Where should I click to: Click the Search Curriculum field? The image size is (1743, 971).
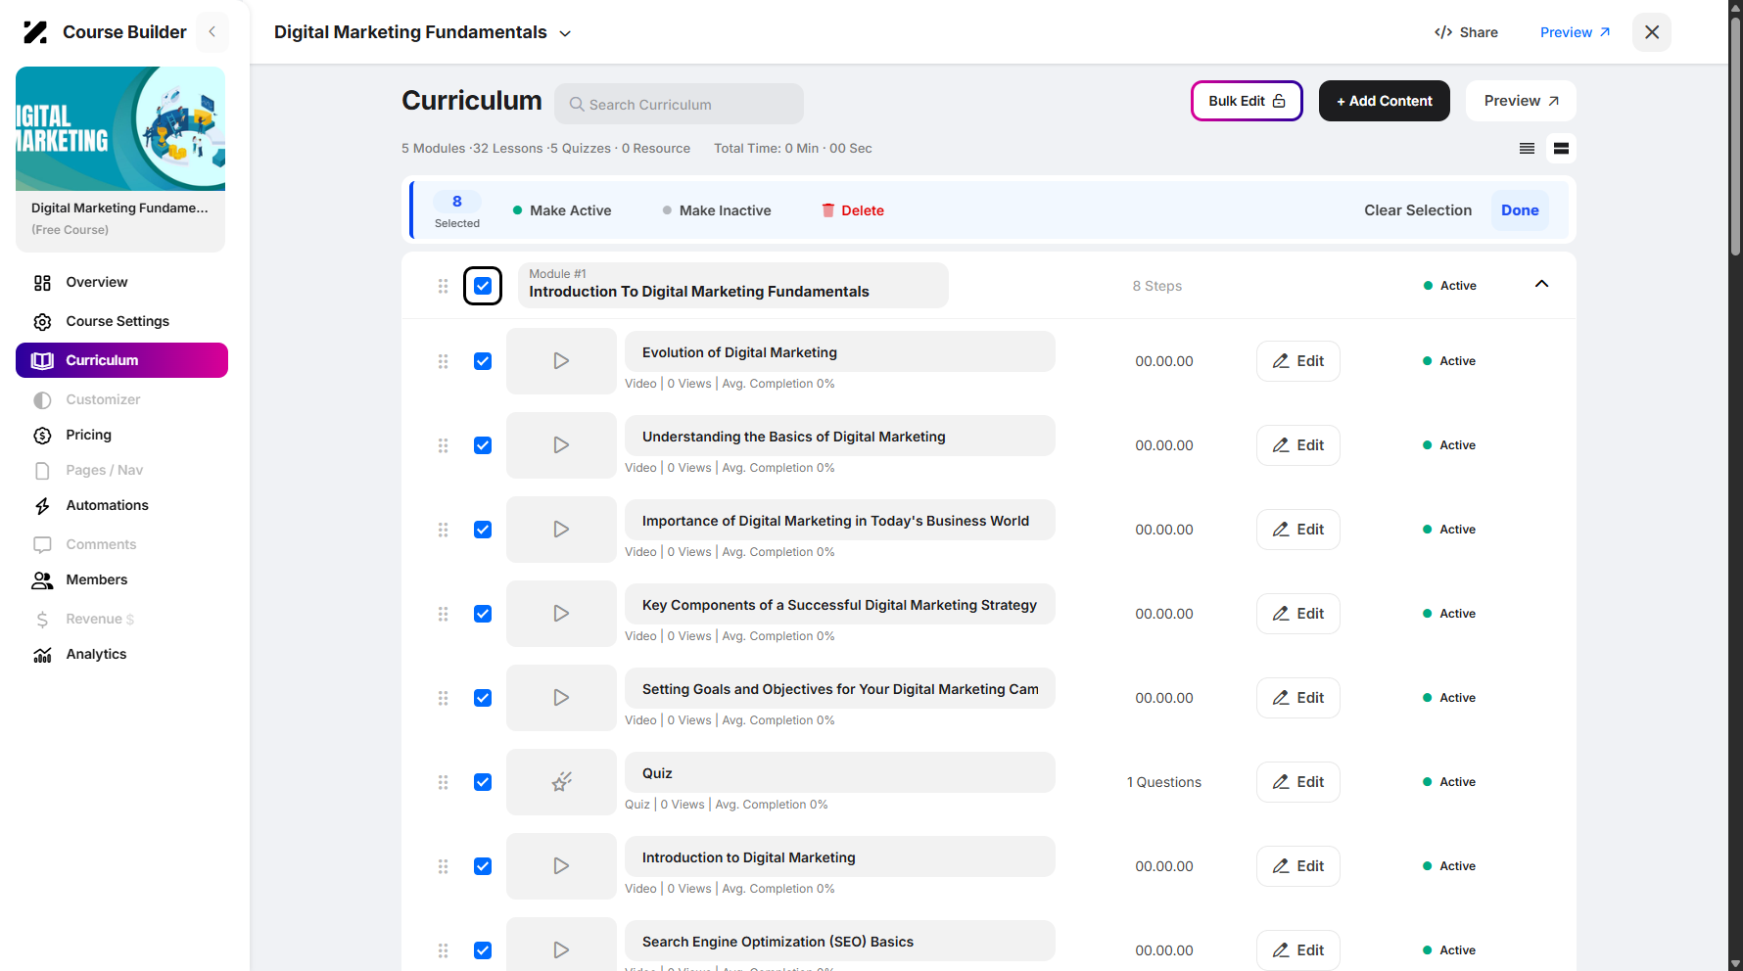pyautogui.click(x=679, y=104)
